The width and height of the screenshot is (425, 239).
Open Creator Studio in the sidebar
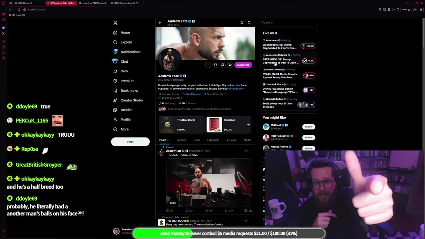point(128,100)
